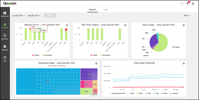The width and height of the screenshot is (199, 100).
Task: Toggle Successful series in Self Tests legend
Action: [105, 55]
